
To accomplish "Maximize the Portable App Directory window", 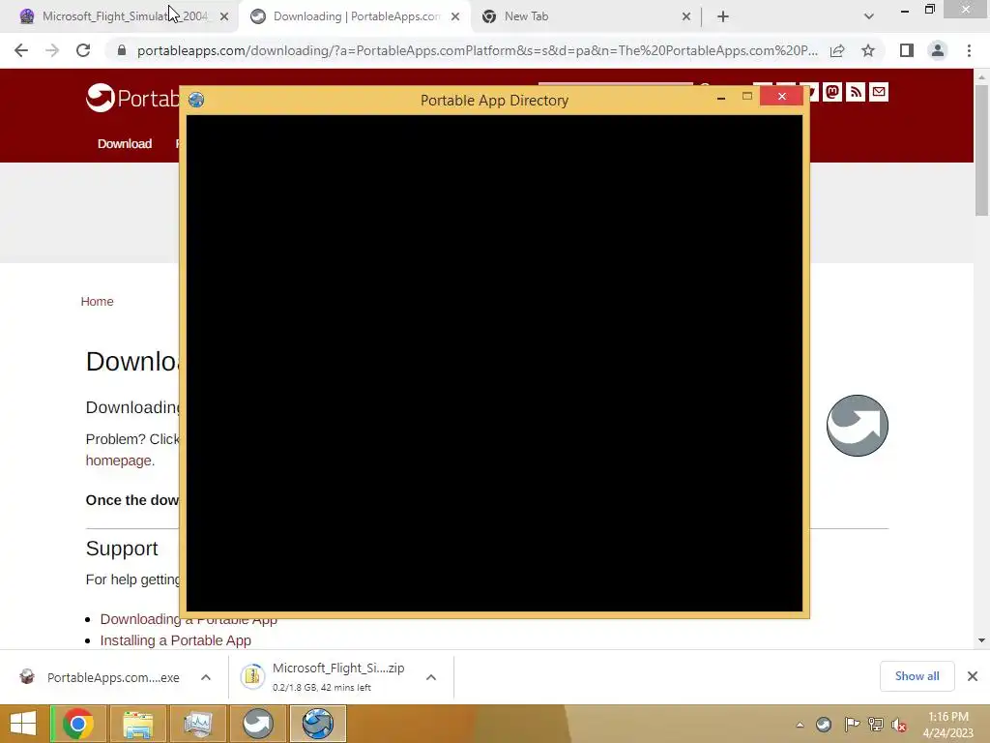I will (x=747, y=97).
